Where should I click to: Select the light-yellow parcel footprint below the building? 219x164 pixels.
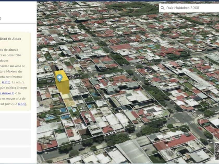coord(69,101)
